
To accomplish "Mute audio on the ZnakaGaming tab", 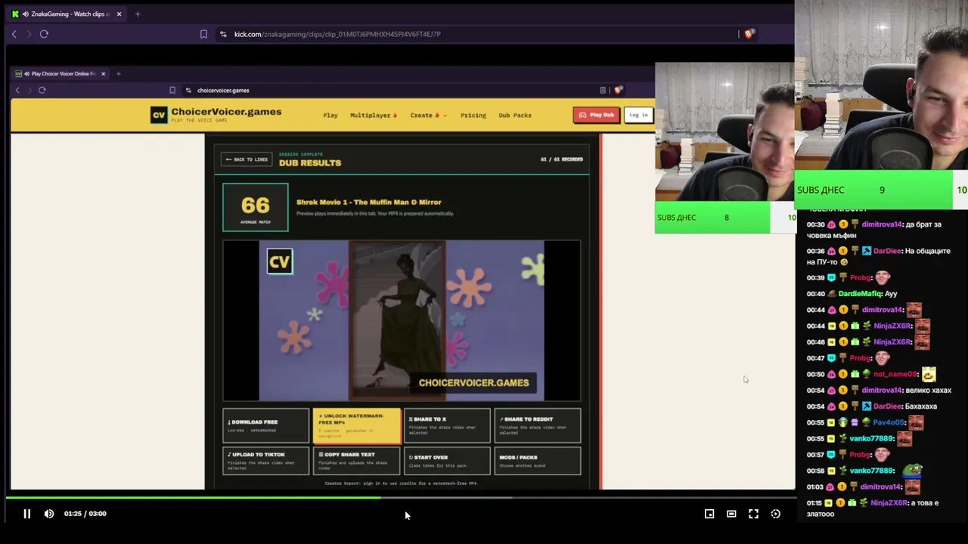I will 26,14.
